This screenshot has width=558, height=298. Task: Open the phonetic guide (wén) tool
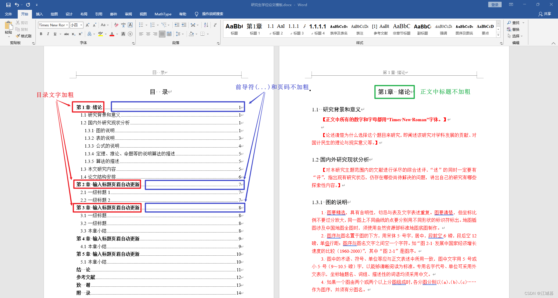pyautogui.click(x=123, y=25)
